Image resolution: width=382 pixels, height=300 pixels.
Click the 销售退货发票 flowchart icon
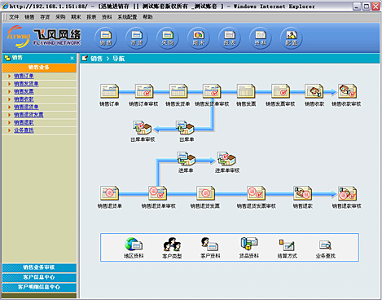[x=205, y=193]
